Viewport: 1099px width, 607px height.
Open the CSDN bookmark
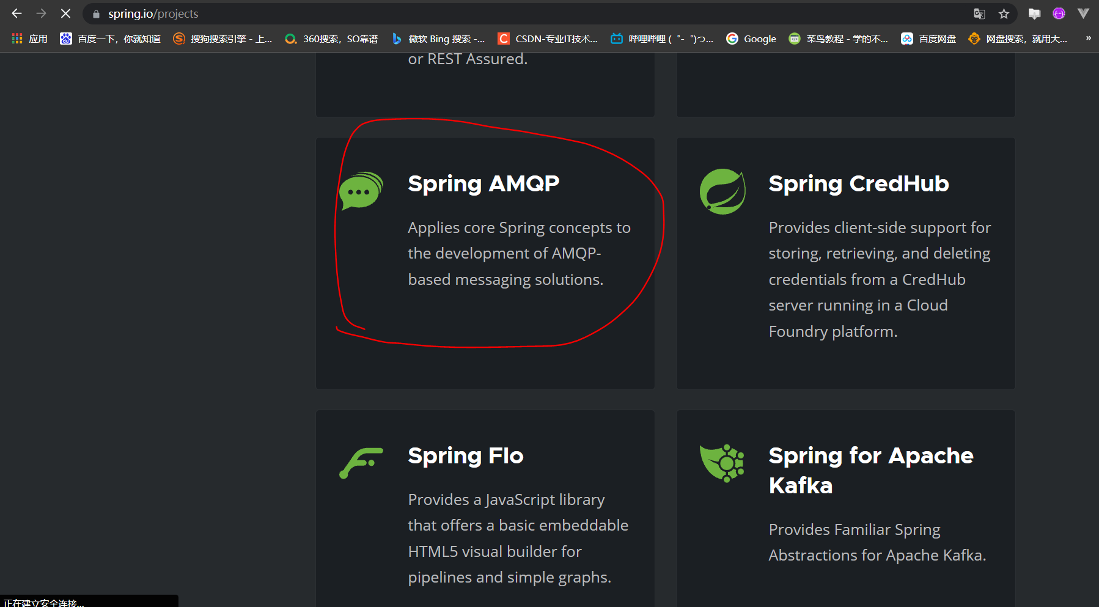coord(548,39)
